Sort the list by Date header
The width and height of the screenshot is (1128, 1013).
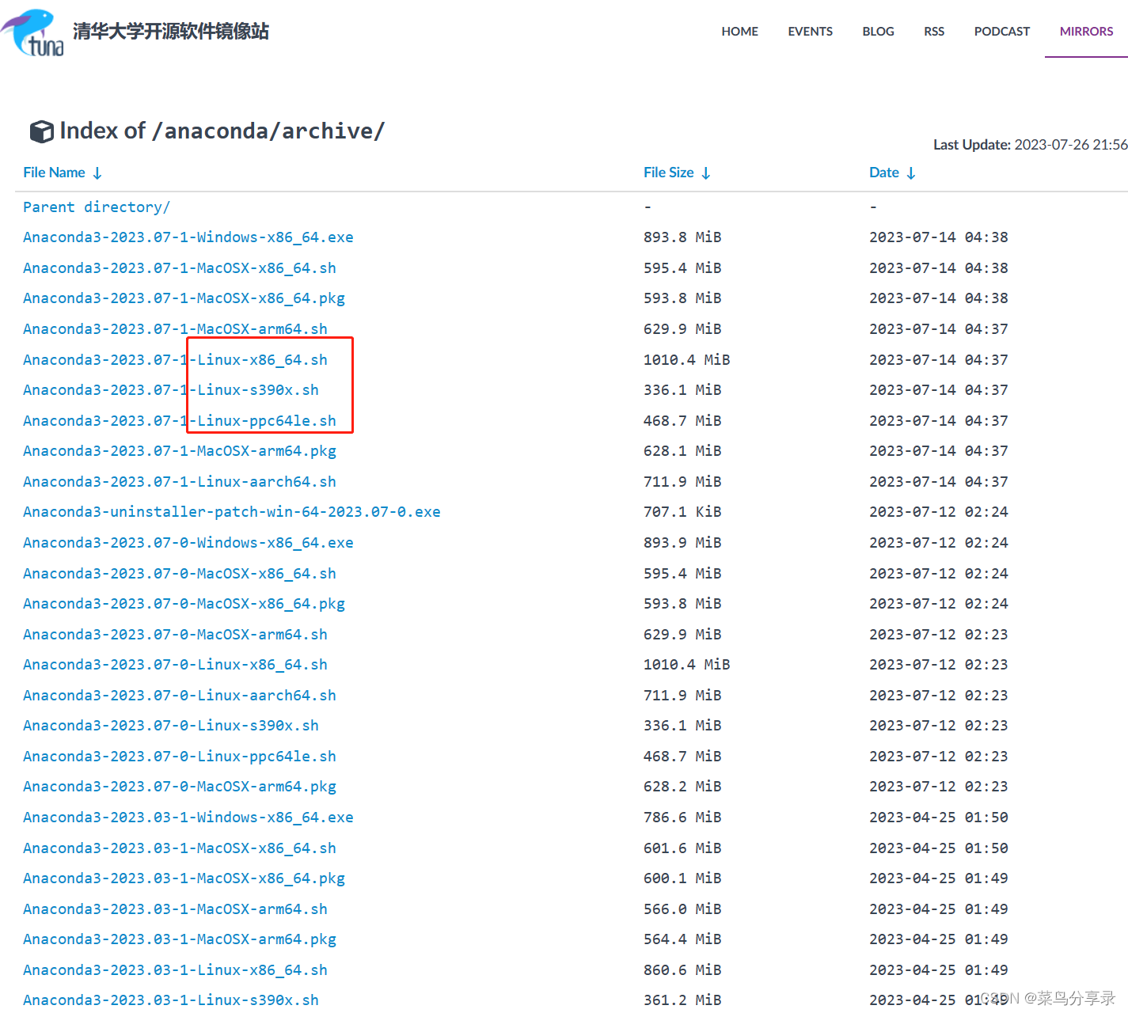tap(883, 173)
